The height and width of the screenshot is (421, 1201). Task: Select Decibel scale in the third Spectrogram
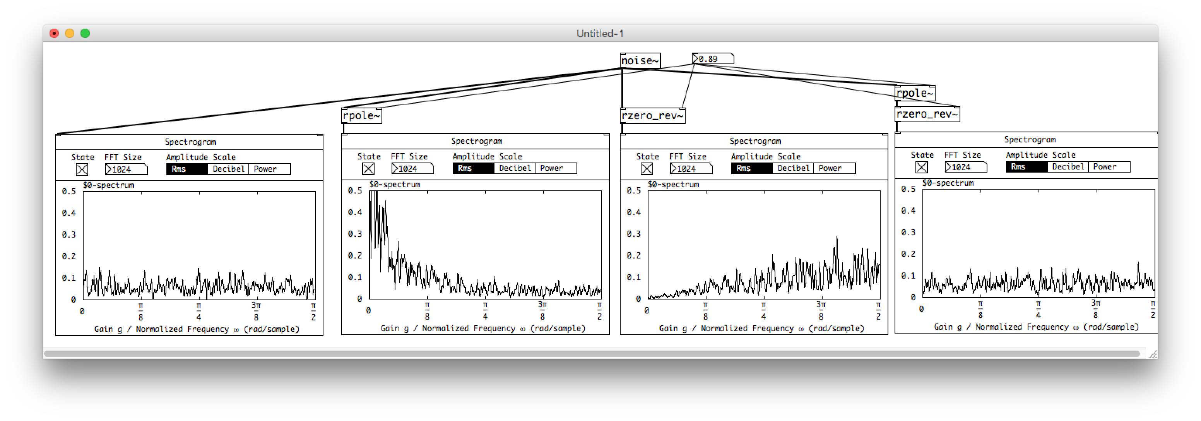(x=793, y=168)
